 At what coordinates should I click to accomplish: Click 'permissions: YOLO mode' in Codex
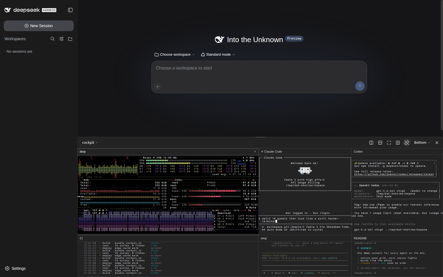click(373, 196)
